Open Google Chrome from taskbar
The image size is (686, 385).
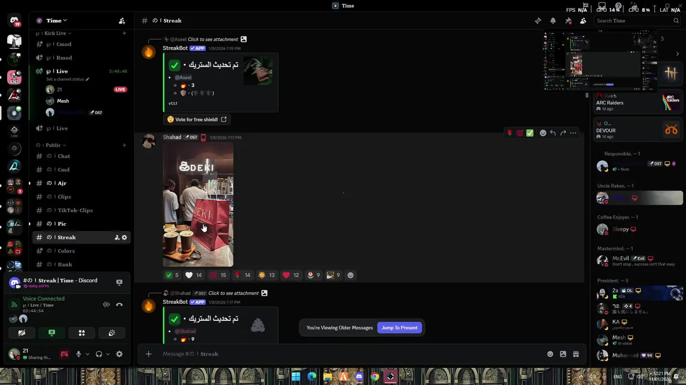pyautogui.click(x=375, y=376)
